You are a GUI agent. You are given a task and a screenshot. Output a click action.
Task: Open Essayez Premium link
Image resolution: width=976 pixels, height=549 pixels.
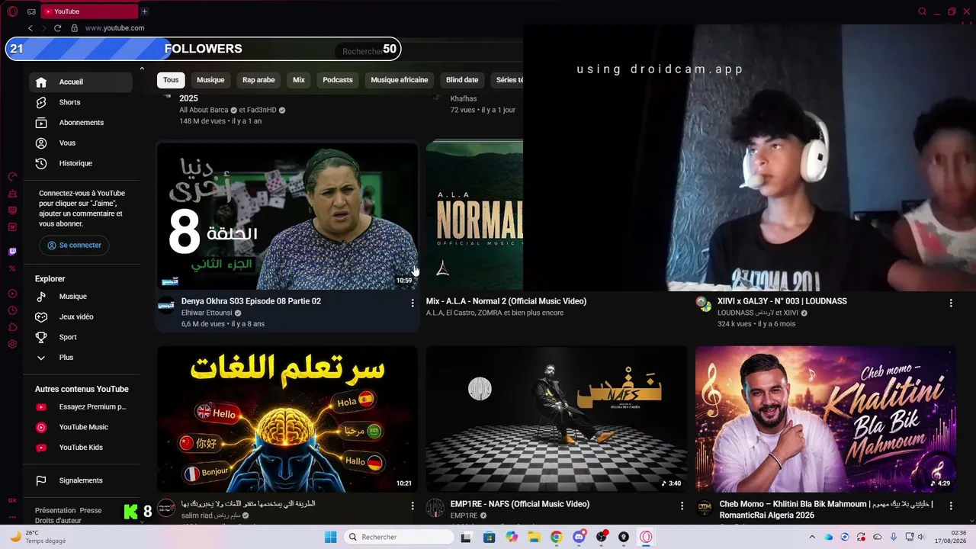81,407
